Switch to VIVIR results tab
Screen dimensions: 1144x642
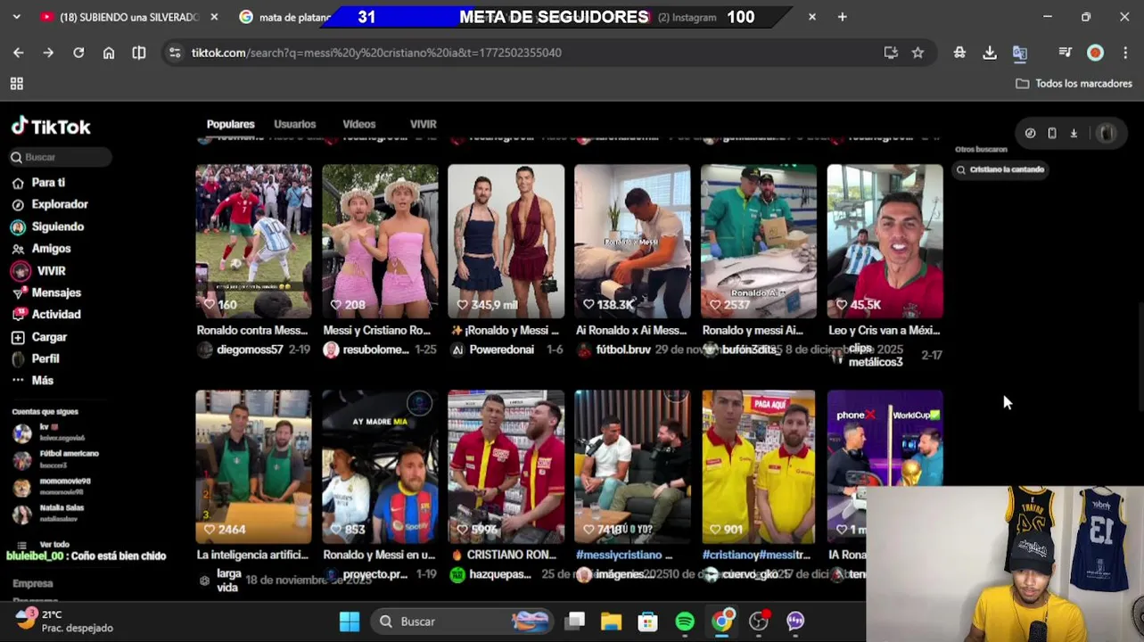tap(423, 124)
